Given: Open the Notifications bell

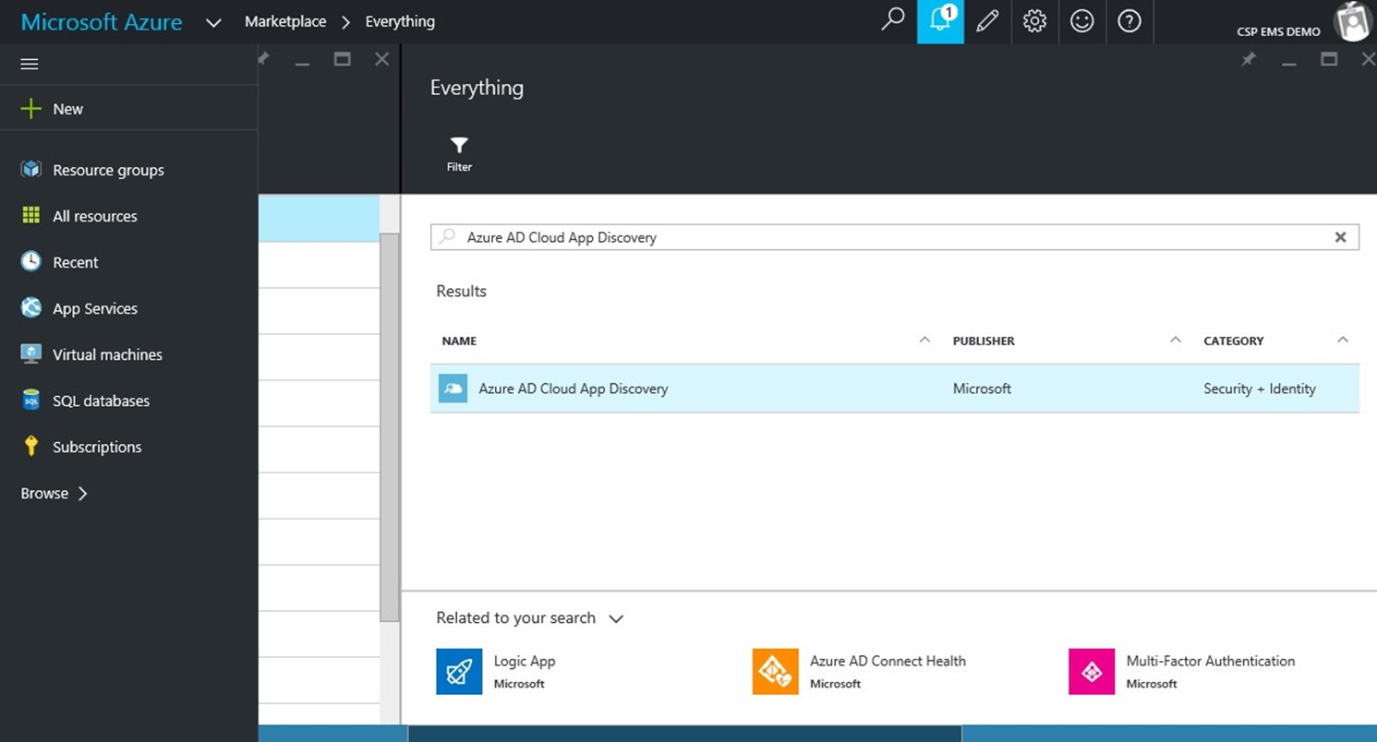Looking at the screenshot, I should (x=940, y=21).
